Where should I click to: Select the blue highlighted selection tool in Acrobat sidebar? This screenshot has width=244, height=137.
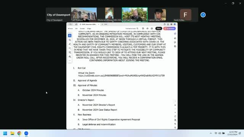[70, 36]
